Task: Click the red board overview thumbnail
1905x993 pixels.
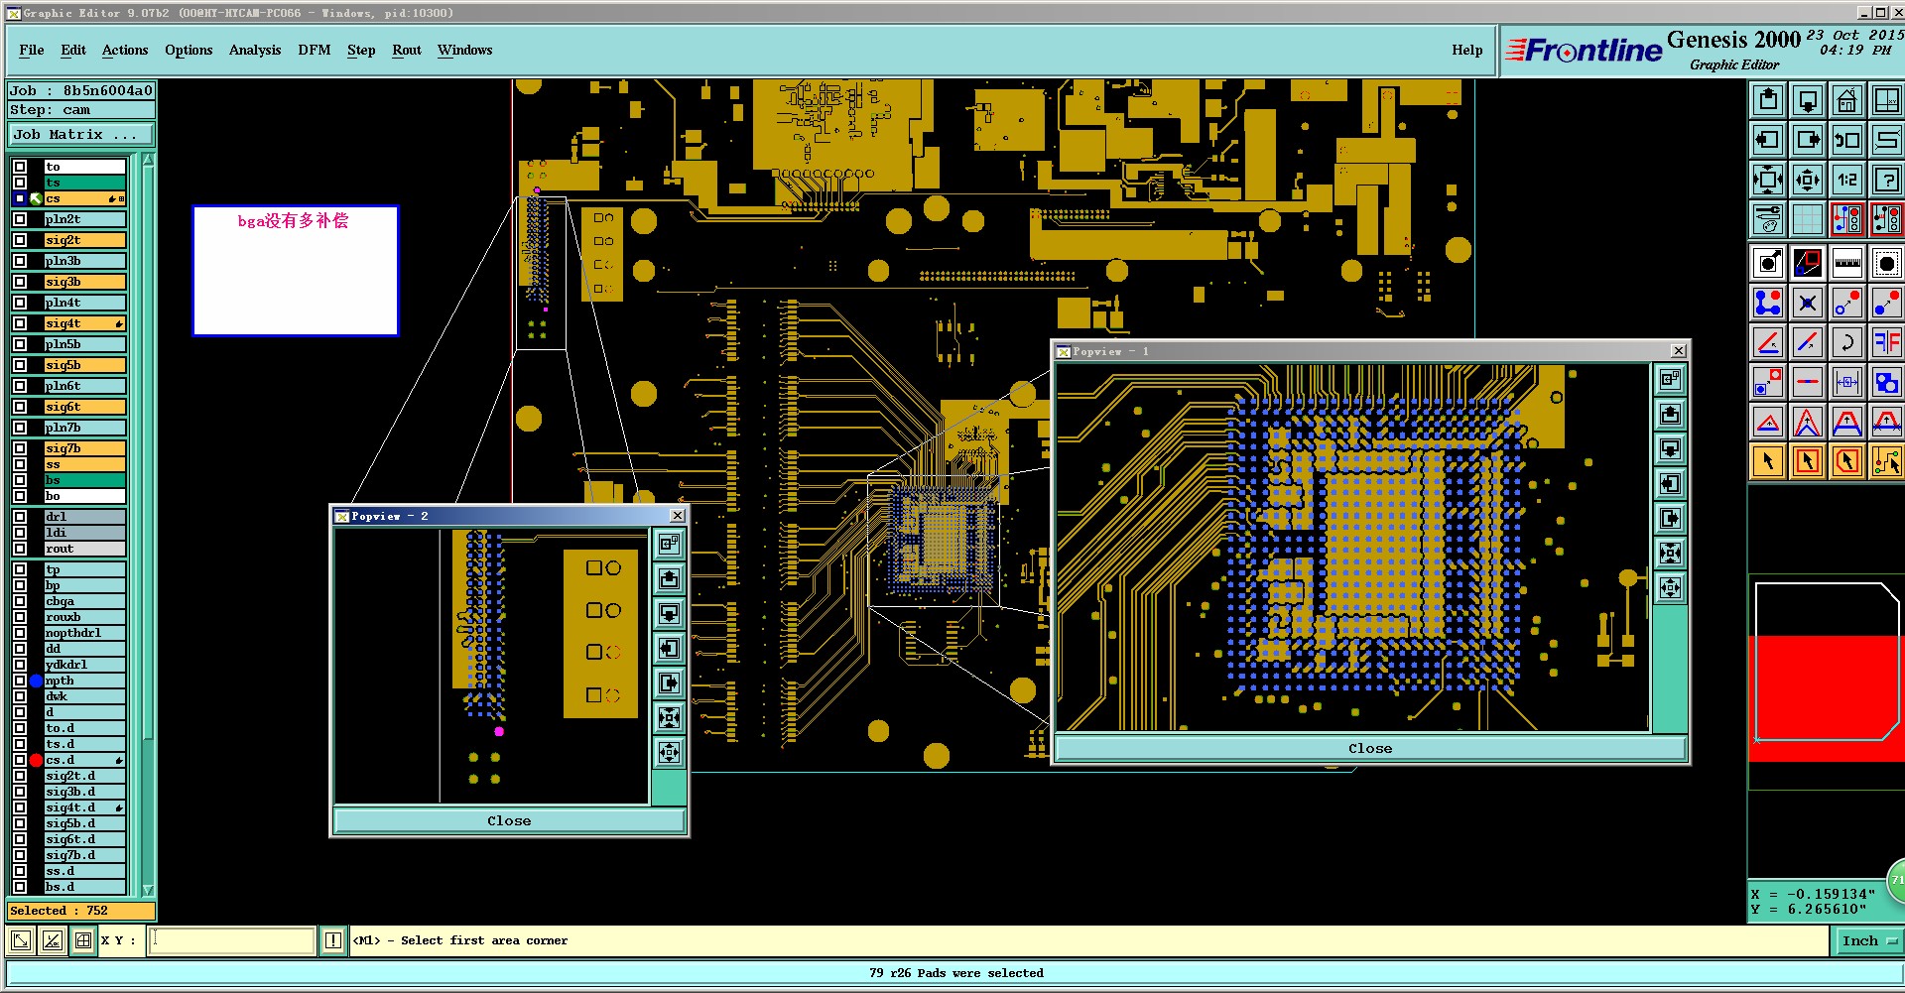Action: pos(1826,684)
